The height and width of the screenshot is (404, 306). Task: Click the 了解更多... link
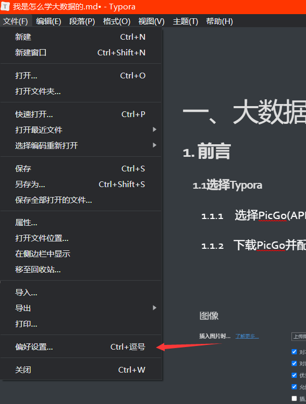(247, 336)
